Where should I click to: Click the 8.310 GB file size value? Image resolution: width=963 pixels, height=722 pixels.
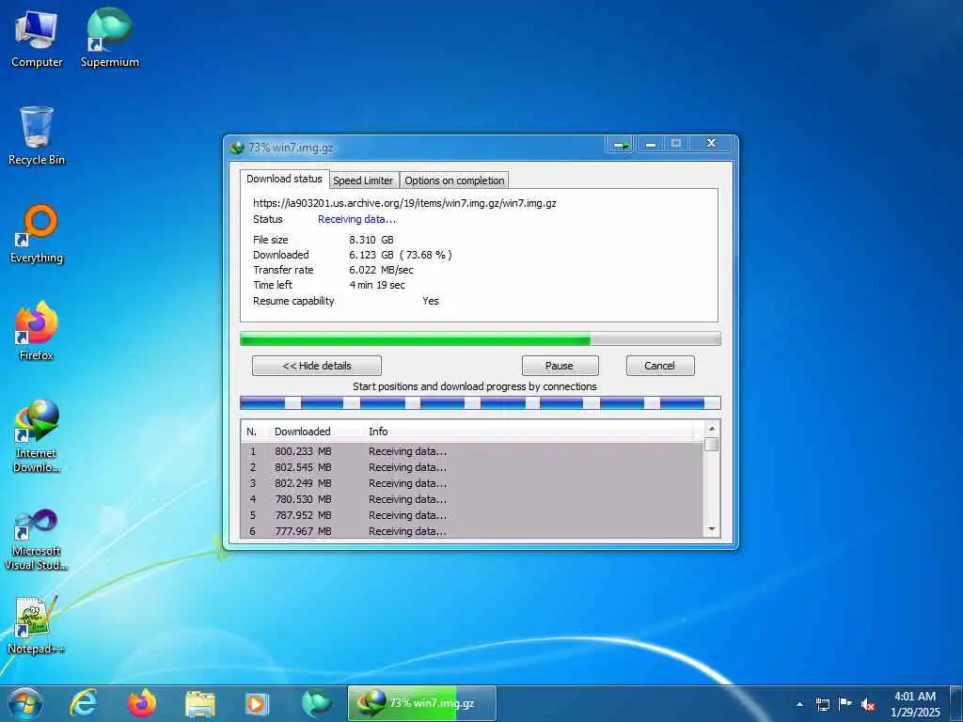click(371, 240)
